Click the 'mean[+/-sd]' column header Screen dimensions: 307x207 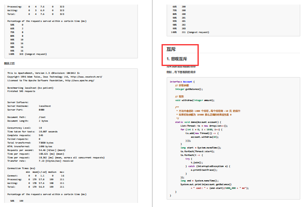pos(40,172)
